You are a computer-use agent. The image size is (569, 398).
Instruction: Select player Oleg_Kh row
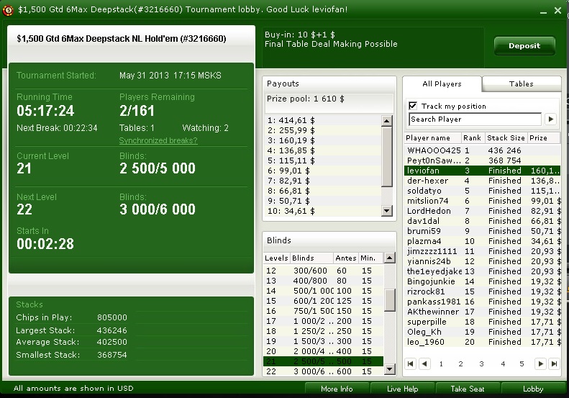482,332
